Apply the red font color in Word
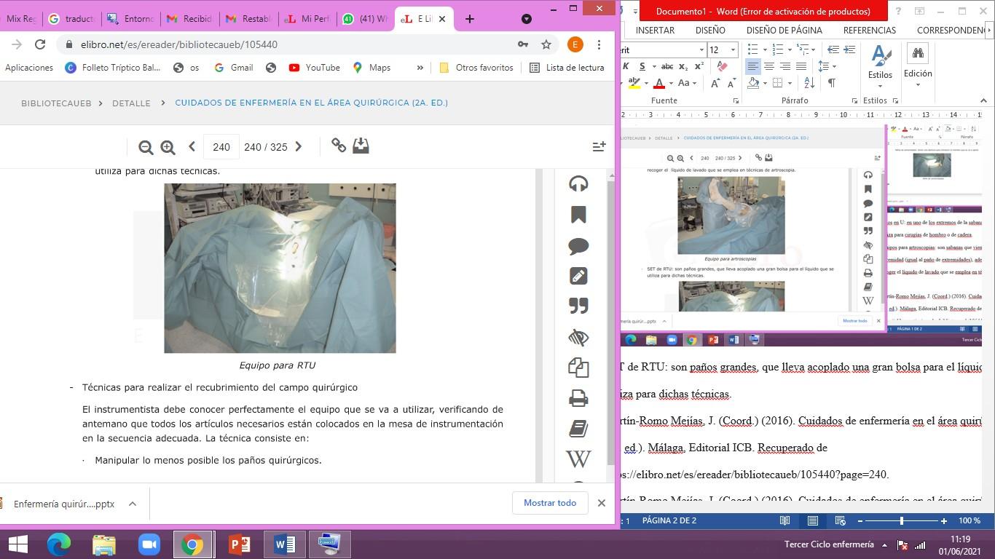Screen dimensions: 995x559 tap(659, 83)
